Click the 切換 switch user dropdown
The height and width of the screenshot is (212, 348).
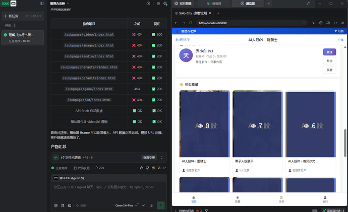(339, 31)
